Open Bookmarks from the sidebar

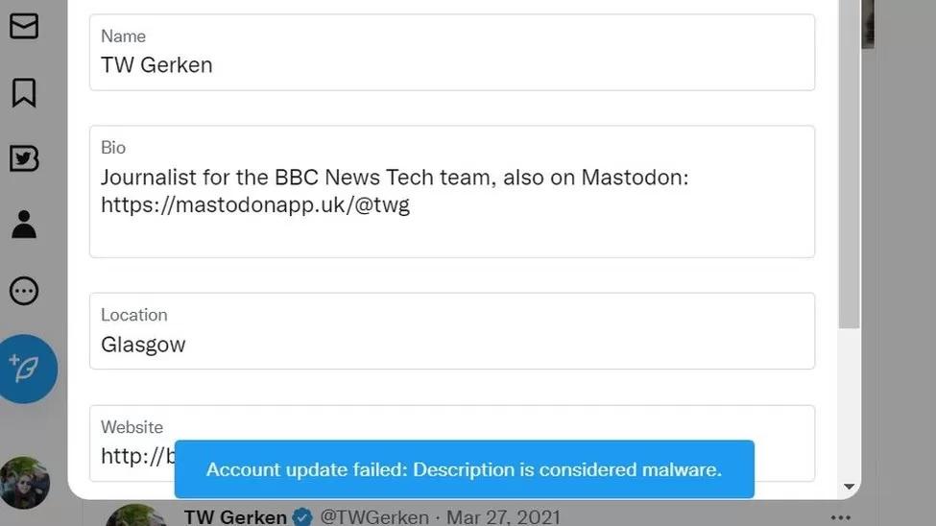(x=24, y=92)
